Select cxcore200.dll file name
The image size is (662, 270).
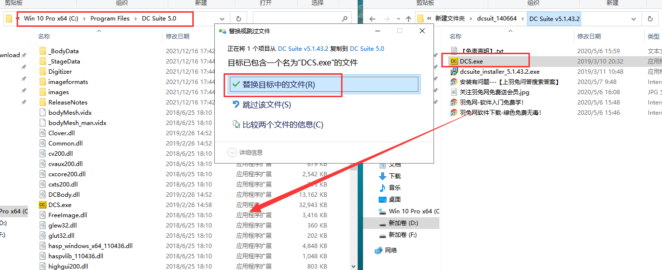tap(67, 174)
